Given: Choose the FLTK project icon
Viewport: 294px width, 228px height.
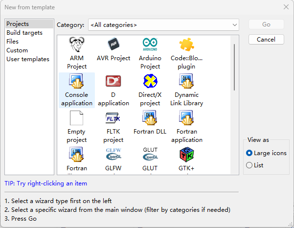Looking at the screenshot, I should 113,118.
